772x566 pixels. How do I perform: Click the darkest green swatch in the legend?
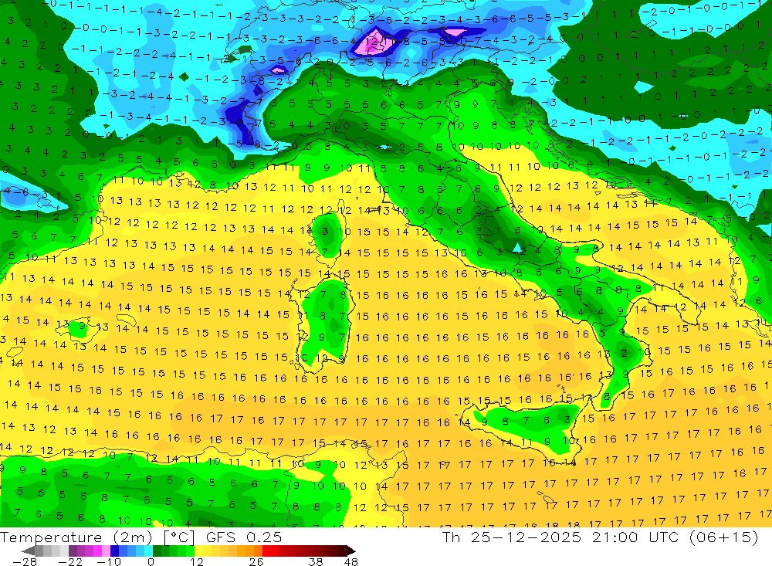point(157,551)
